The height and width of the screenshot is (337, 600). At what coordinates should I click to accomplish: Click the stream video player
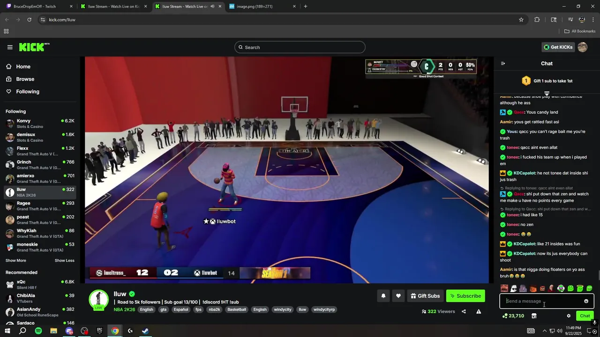(286, 170)
